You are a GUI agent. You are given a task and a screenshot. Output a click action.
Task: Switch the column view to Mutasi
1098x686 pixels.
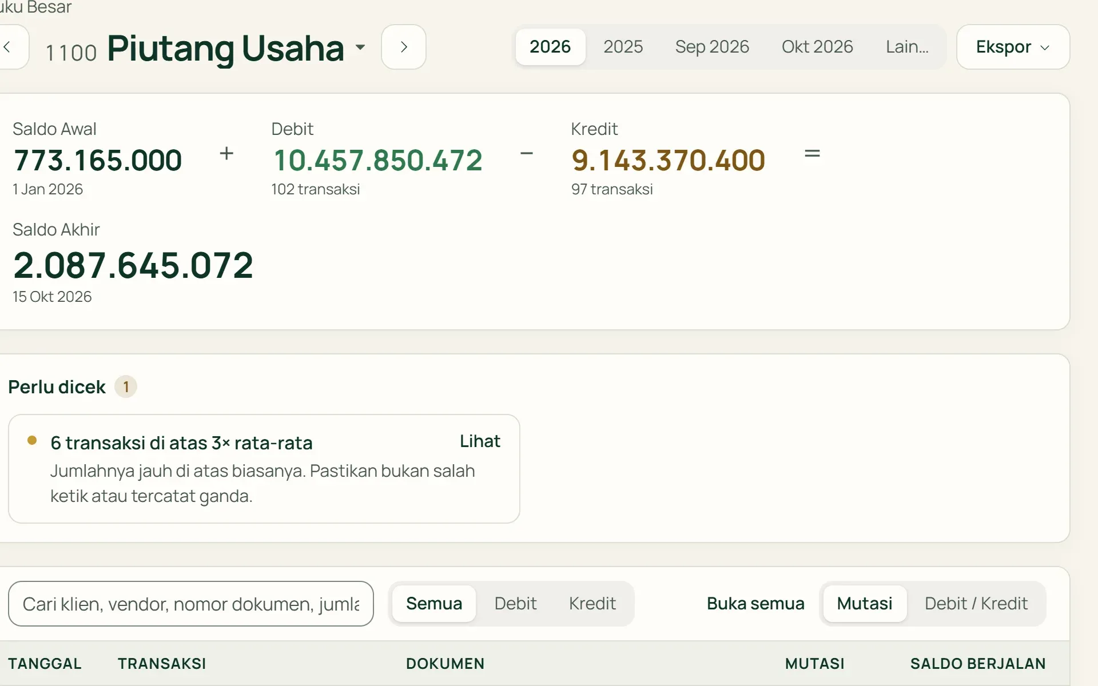pos(865,604)
